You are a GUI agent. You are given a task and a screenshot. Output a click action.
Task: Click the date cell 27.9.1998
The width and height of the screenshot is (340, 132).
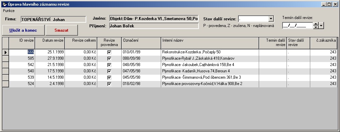[x=50, y=59]
